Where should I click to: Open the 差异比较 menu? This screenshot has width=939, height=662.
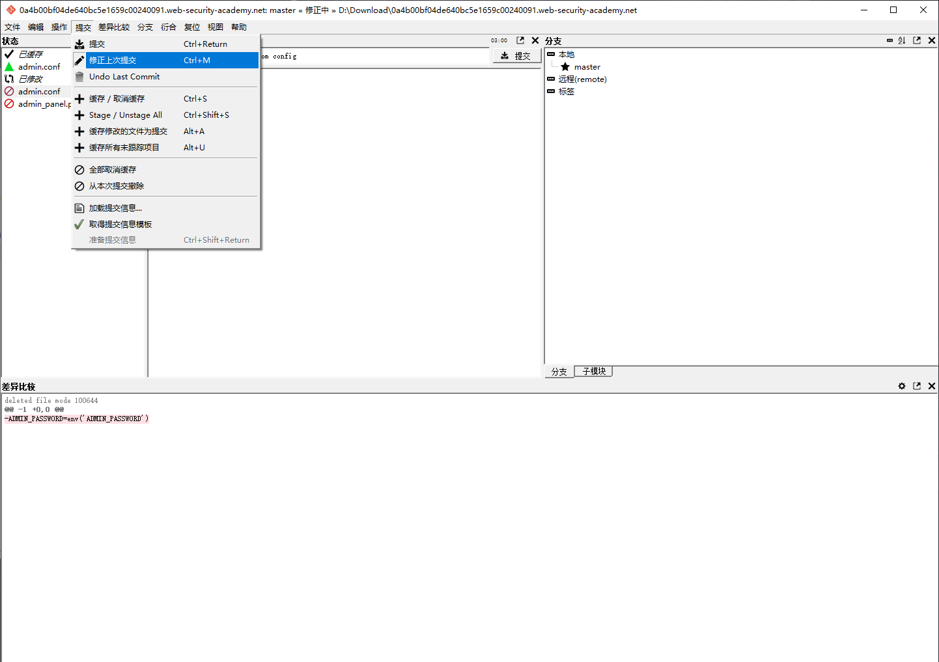click(114, 27)
